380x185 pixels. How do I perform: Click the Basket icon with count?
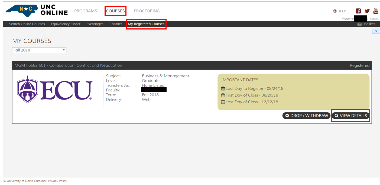coord(359,24)
